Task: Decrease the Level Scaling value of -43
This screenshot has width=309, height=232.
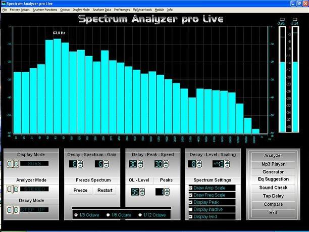Action: 227,166
